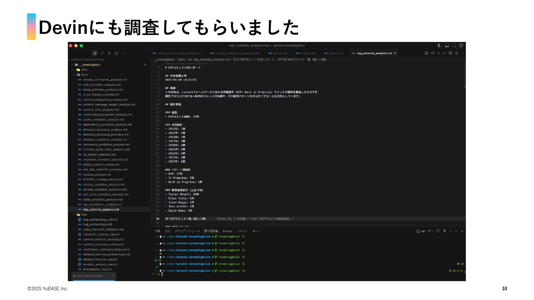Viewport: 534px width, 300px height.
Task: Click the GitLens open changes with next revision icon
Action: coord(444,53)
